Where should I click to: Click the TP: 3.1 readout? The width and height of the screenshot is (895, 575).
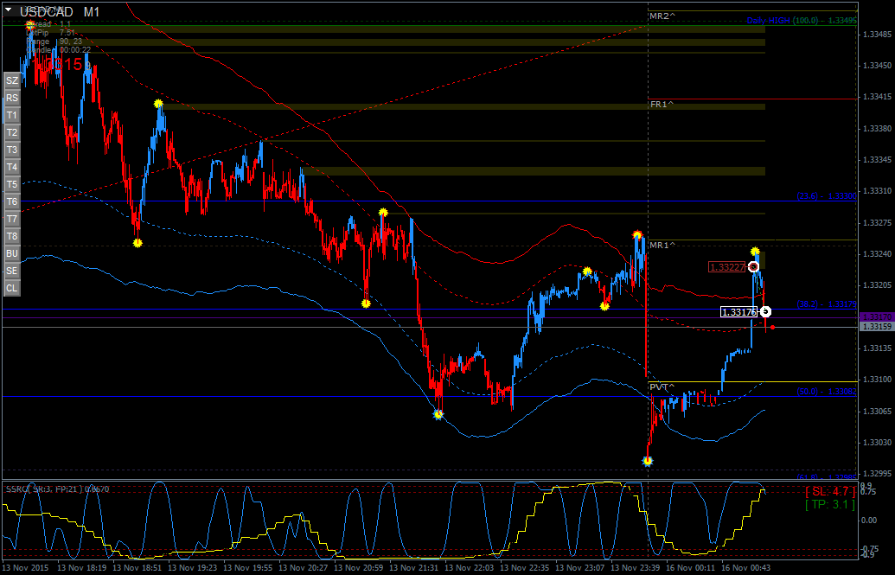(830, 504)
